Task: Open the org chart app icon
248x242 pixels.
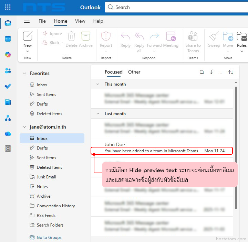Action: tap(8, 118)
